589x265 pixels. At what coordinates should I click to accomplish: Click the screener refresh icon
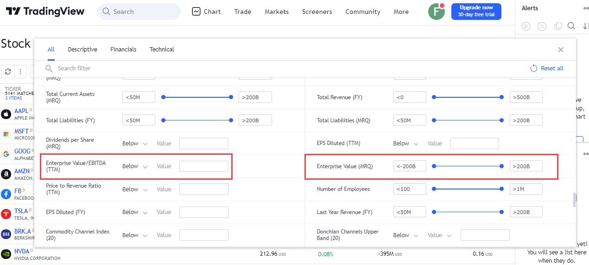point(8,71)
